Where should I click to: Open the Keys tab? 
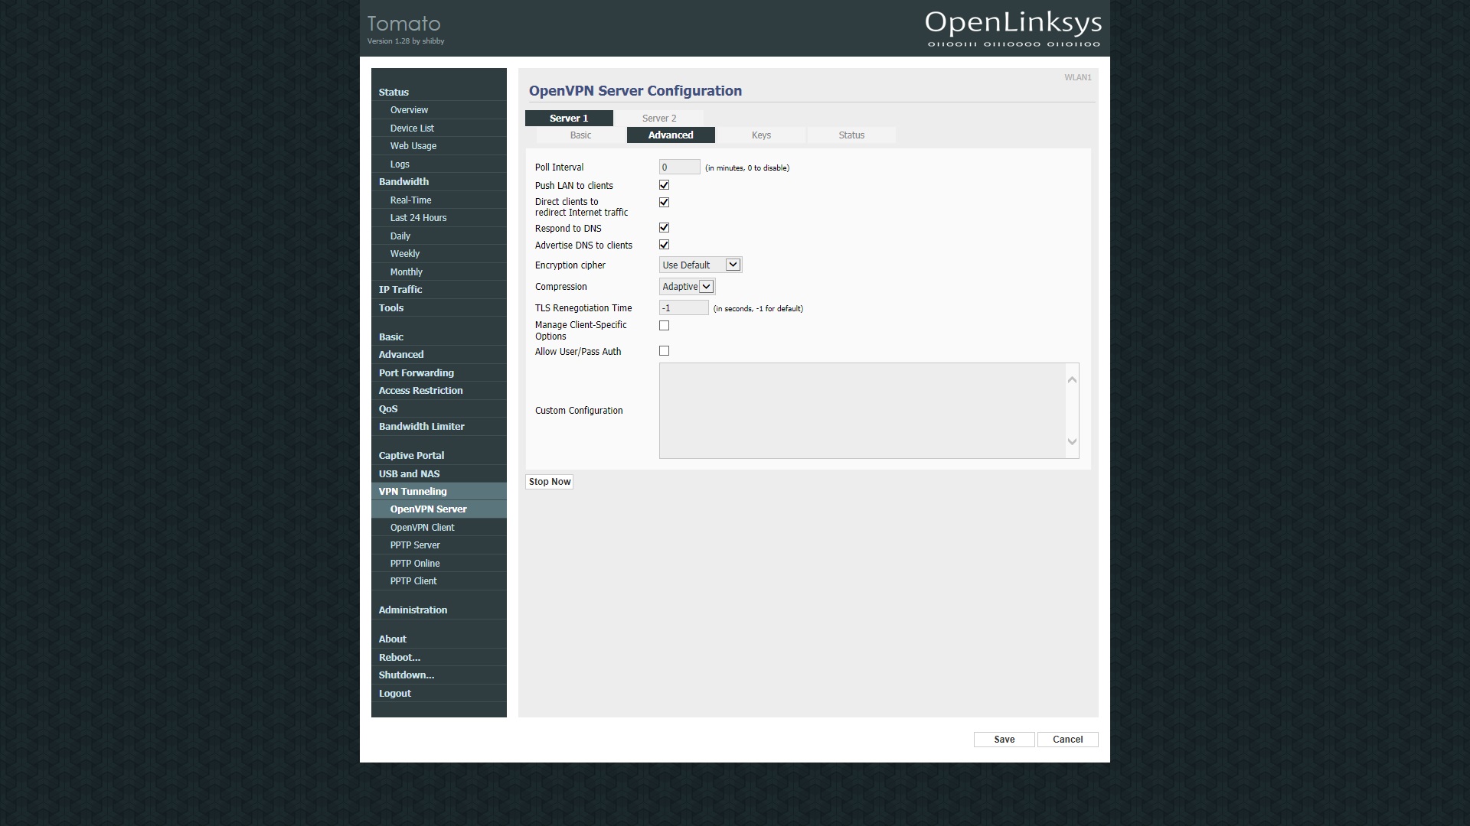click(760, 135)
